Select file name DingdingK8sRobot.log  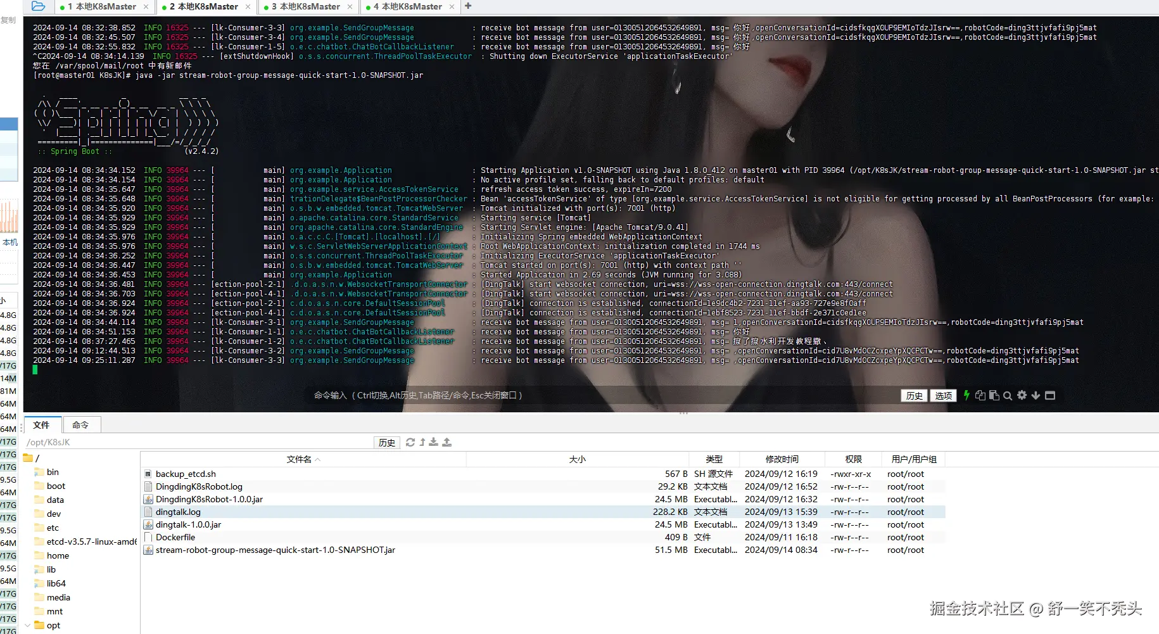pyautogui.click(x=199, y=486)
